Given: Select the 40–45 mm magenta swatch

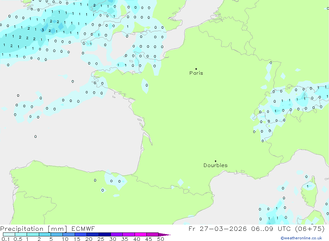Looking at the screenshot, I should click(140, 234).
